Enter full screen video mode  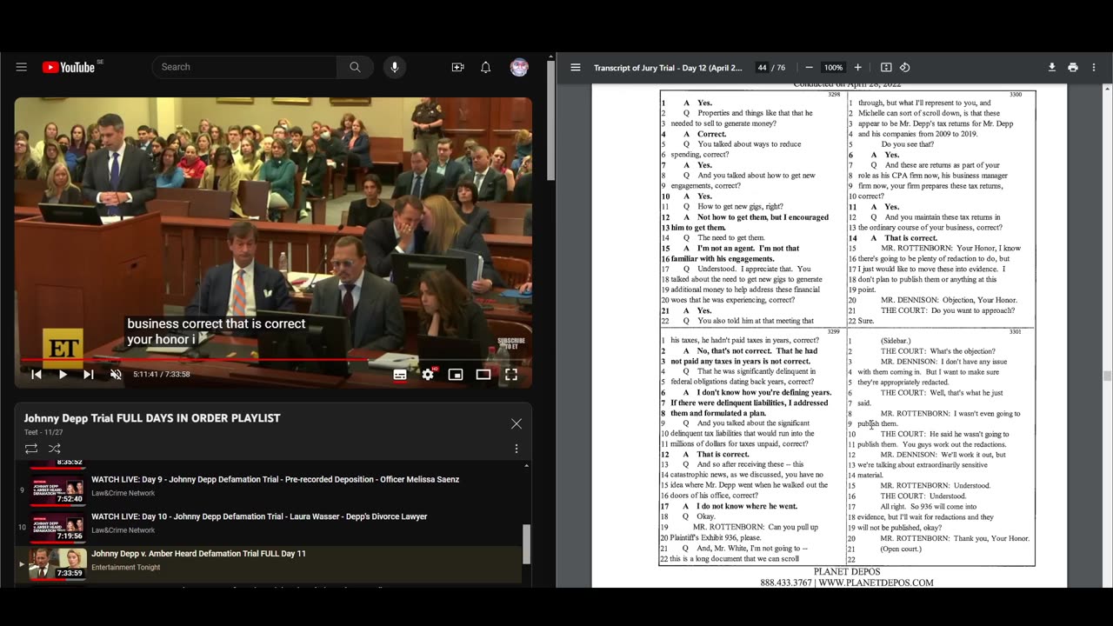(x=511, y=374)
